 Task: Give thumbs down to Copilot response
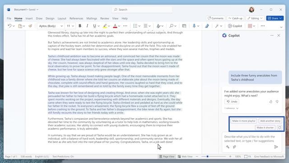277,101
